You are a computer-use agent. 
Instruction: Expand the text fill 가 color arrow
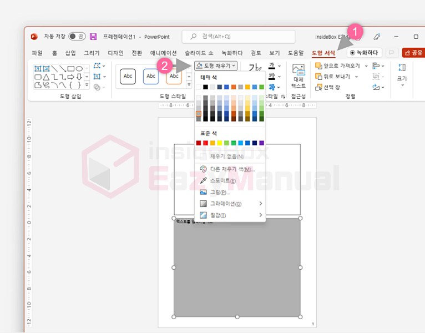point(280,65)
